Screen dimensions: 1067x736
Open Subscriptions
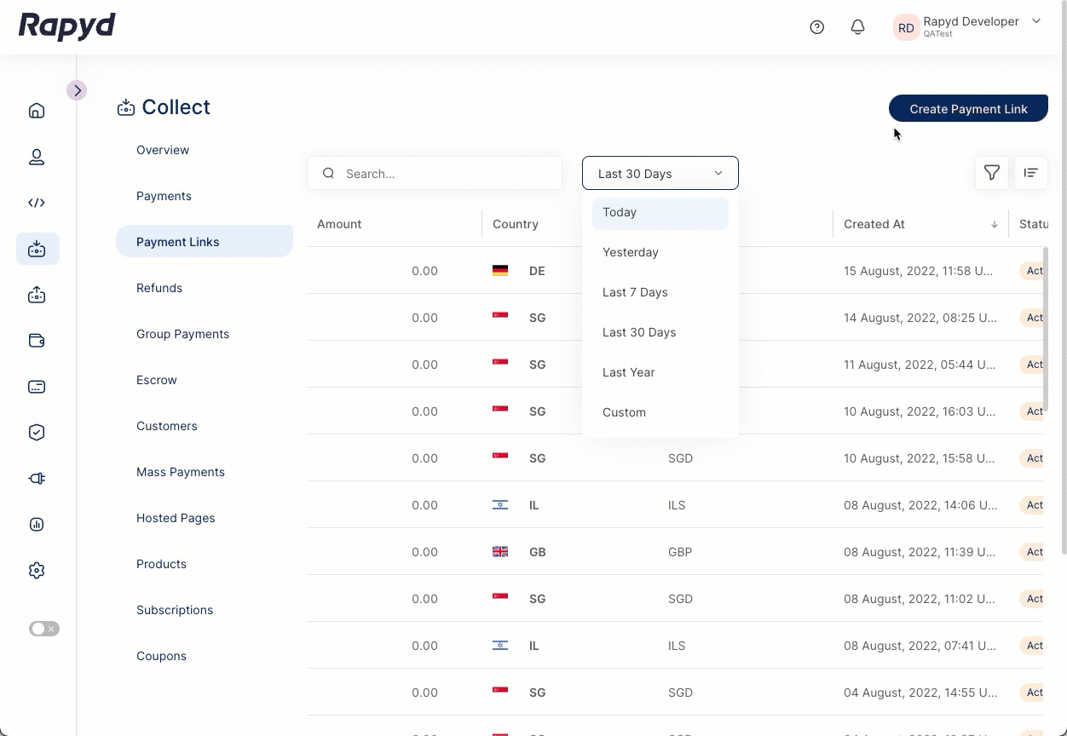(175, 610)
